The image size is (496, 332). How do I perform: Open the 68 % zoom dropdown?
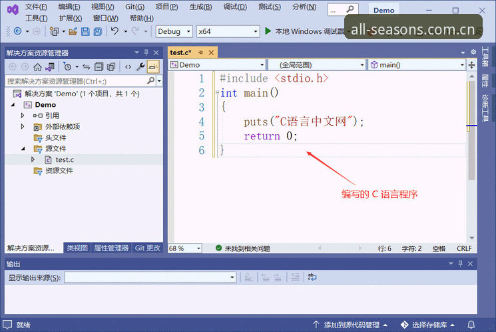(184, 248)
